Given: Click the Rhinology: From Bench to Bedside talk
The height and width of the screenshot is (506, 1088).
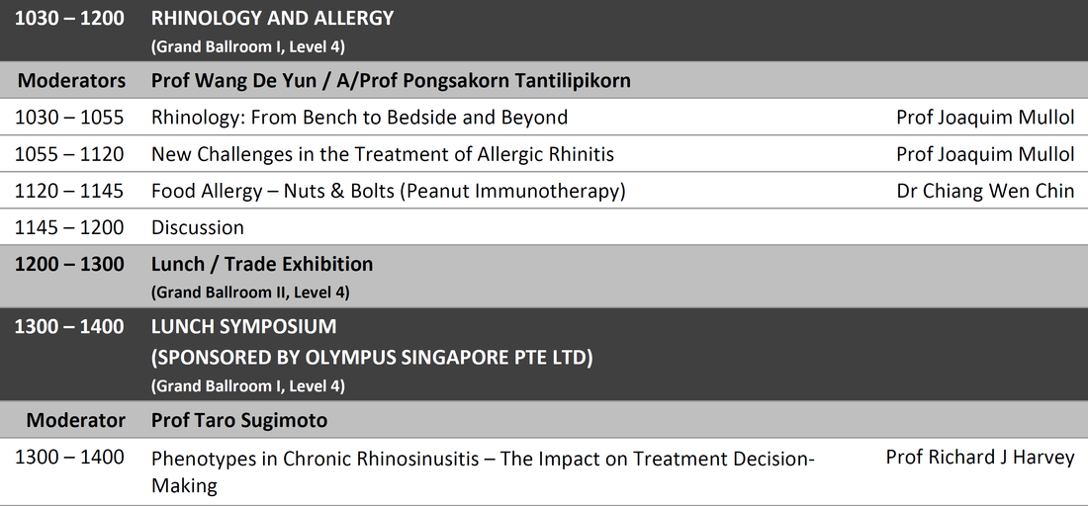Looking at the screenshot, I should pos(359,118).
